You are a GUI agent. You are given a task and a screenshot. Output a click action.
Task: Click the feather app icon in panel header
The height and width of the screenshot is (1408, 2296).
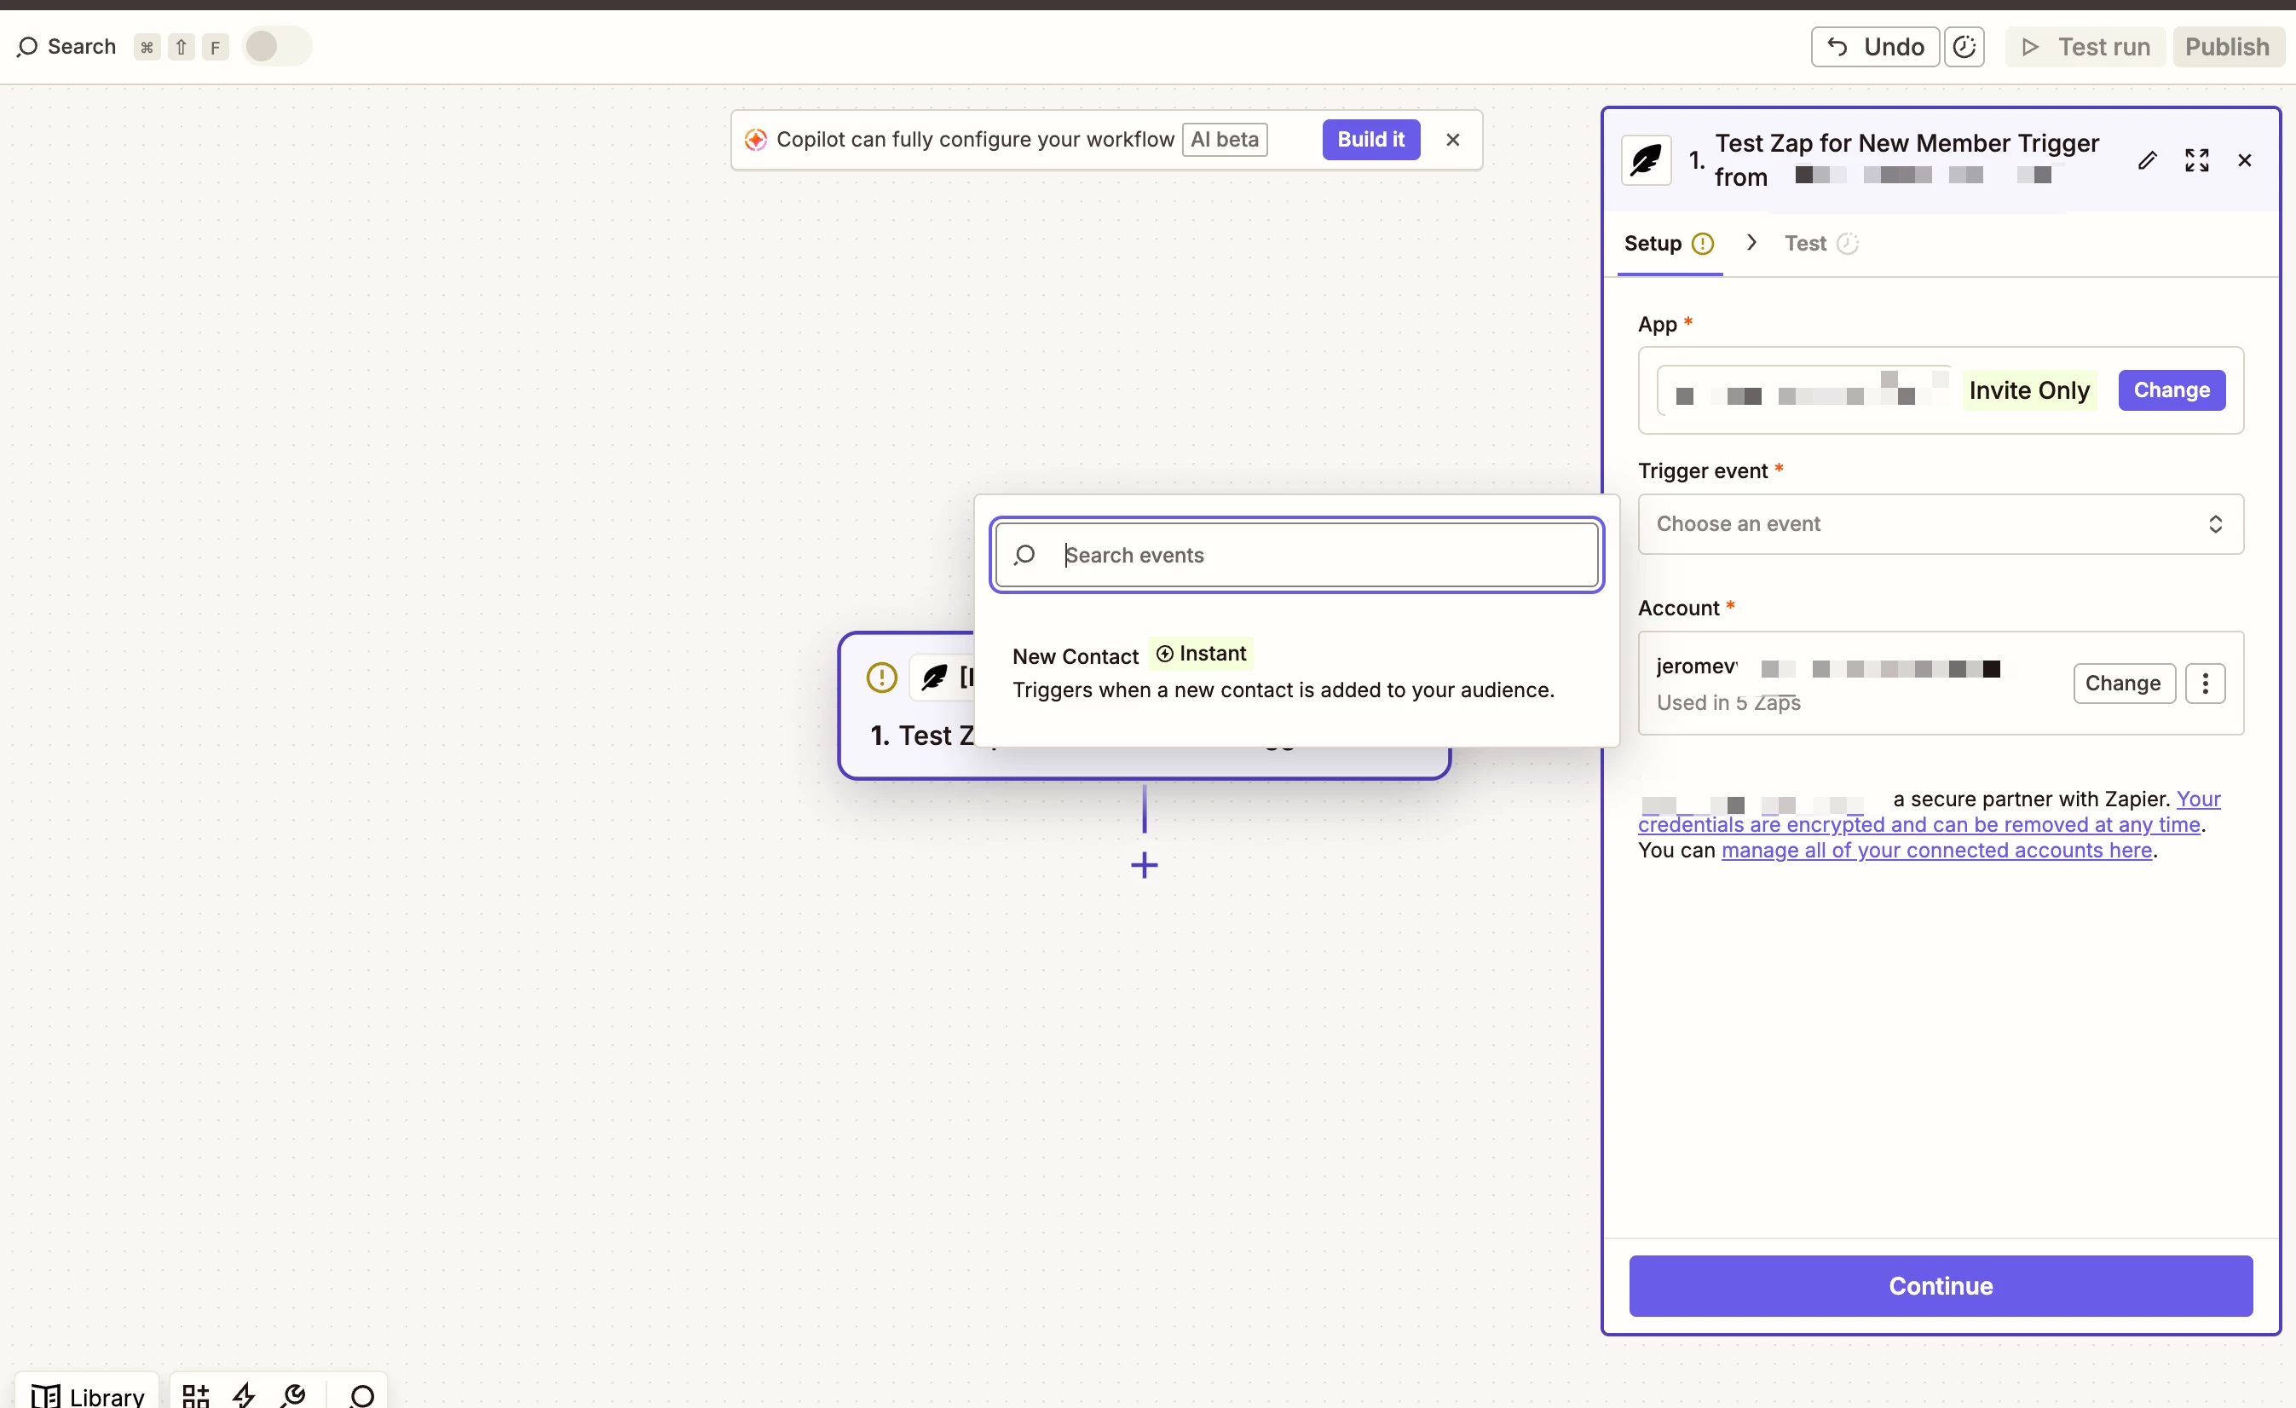tap(1646, 160)
